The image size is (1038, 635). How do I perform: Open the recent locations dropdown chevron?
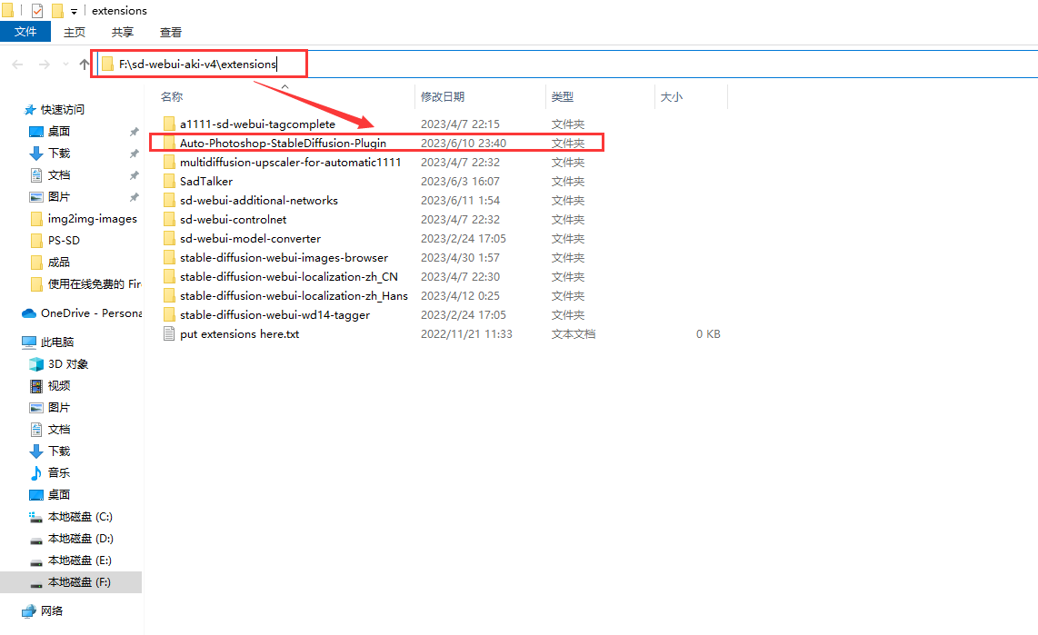tap(65, 64)
